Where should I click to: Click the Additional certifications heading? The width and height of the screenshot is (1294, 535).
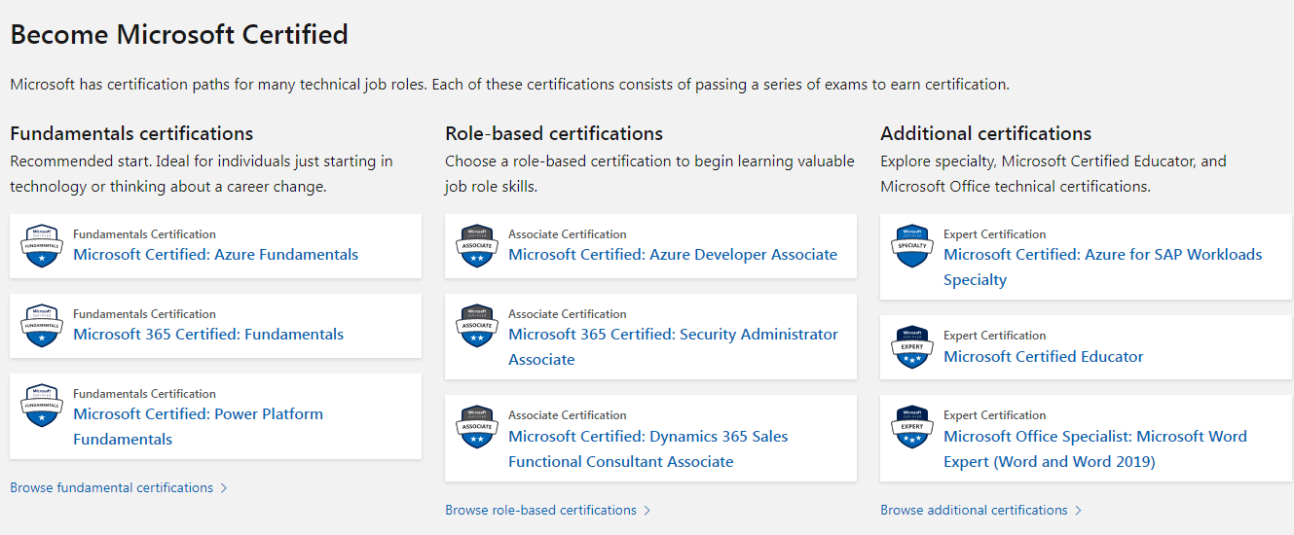pos(986,133)
